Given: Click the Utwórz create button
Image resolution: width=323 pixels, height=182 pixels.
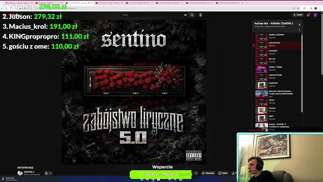Looking at the screenshot, I should pos(298,15).
